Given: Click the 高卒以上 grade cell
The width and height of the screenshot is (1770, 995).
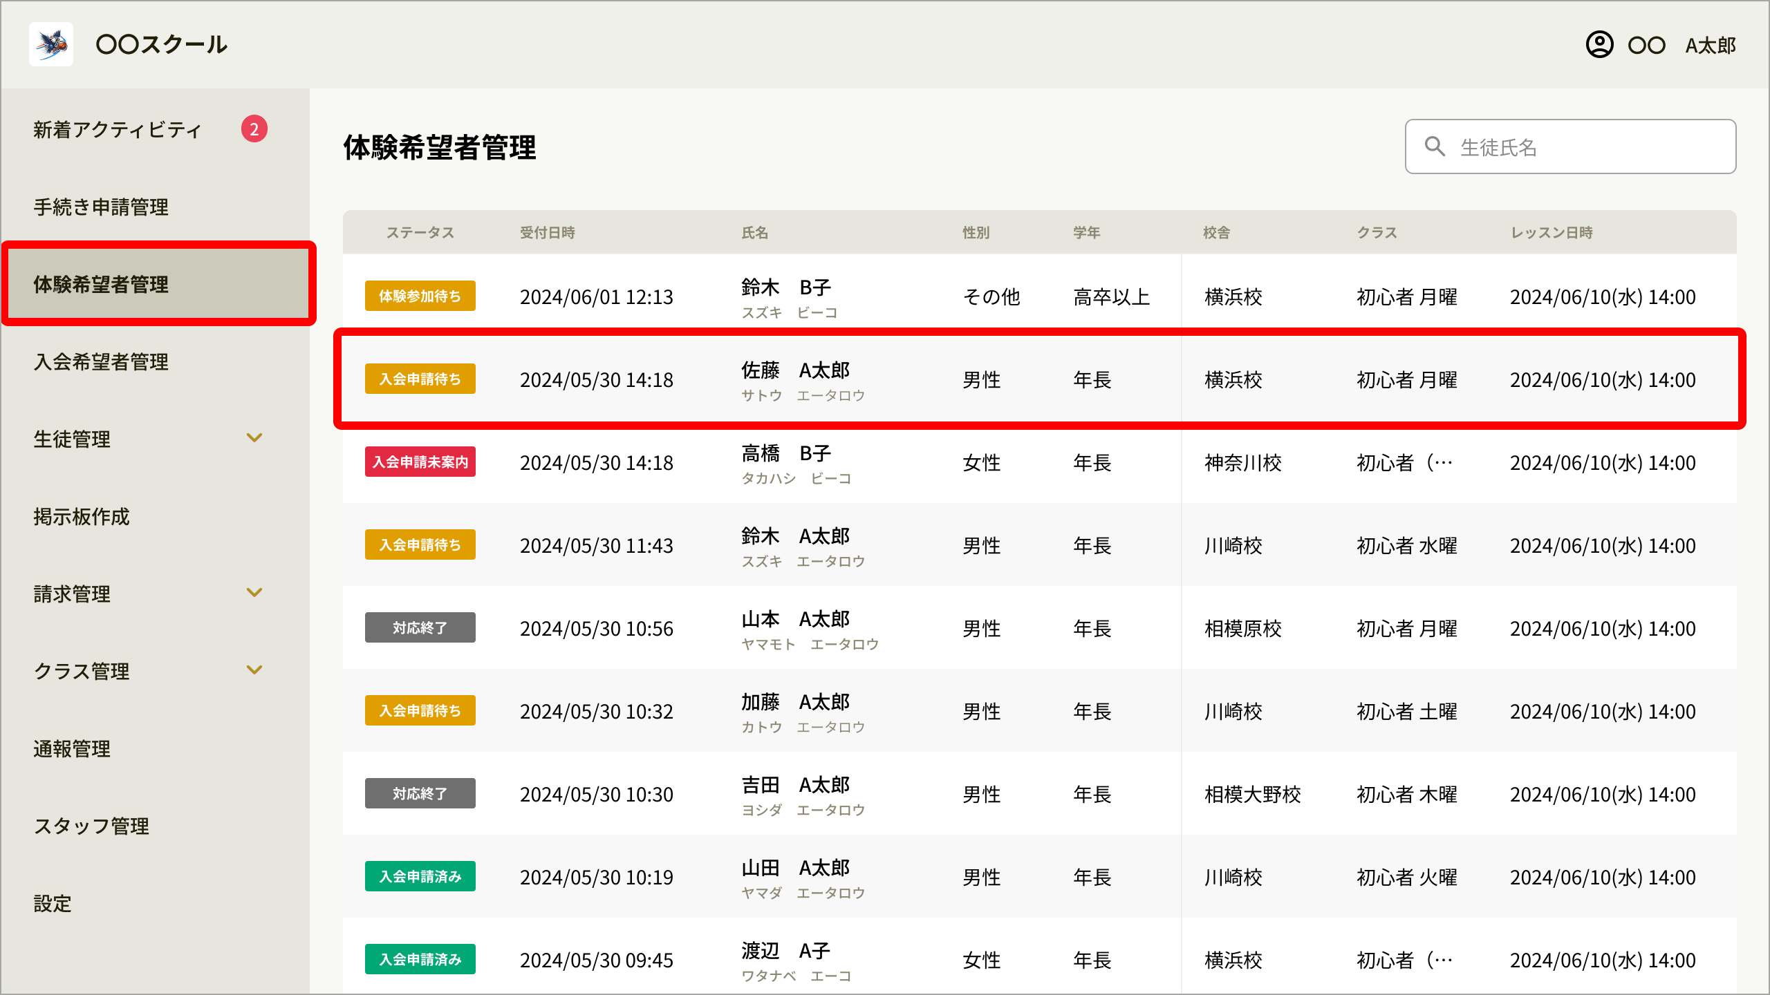Looking at the screenshot, I should point(1112,296).
